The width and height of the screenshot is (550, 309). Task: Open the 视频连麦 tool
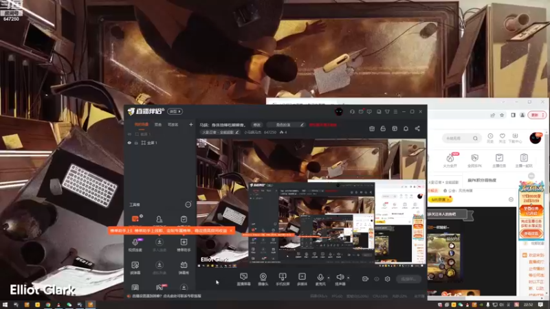pos(135,244)
